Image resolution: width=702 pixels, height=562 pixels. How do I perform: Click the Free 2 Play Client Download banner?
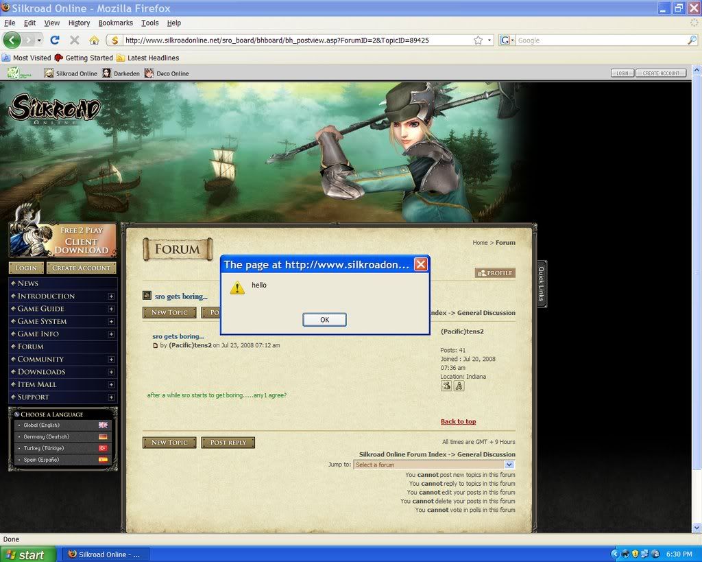[x=63, y=239]
